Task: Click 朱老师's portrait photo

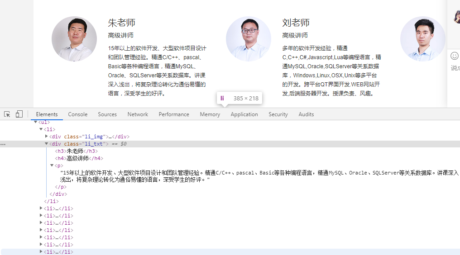Action: pos(74,39)
